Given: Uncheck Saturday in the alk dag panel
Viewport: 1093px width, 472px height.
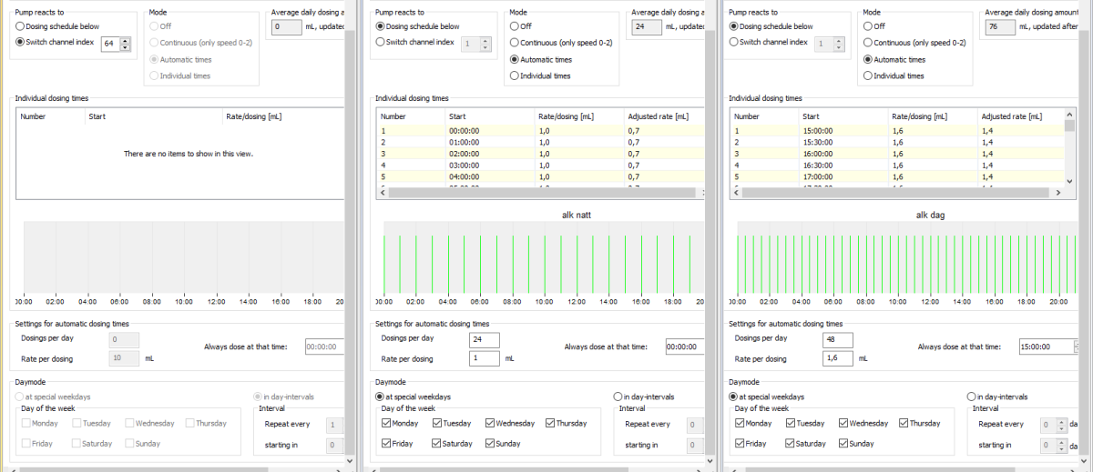Looking at the screenshot, I should (792, 444).
